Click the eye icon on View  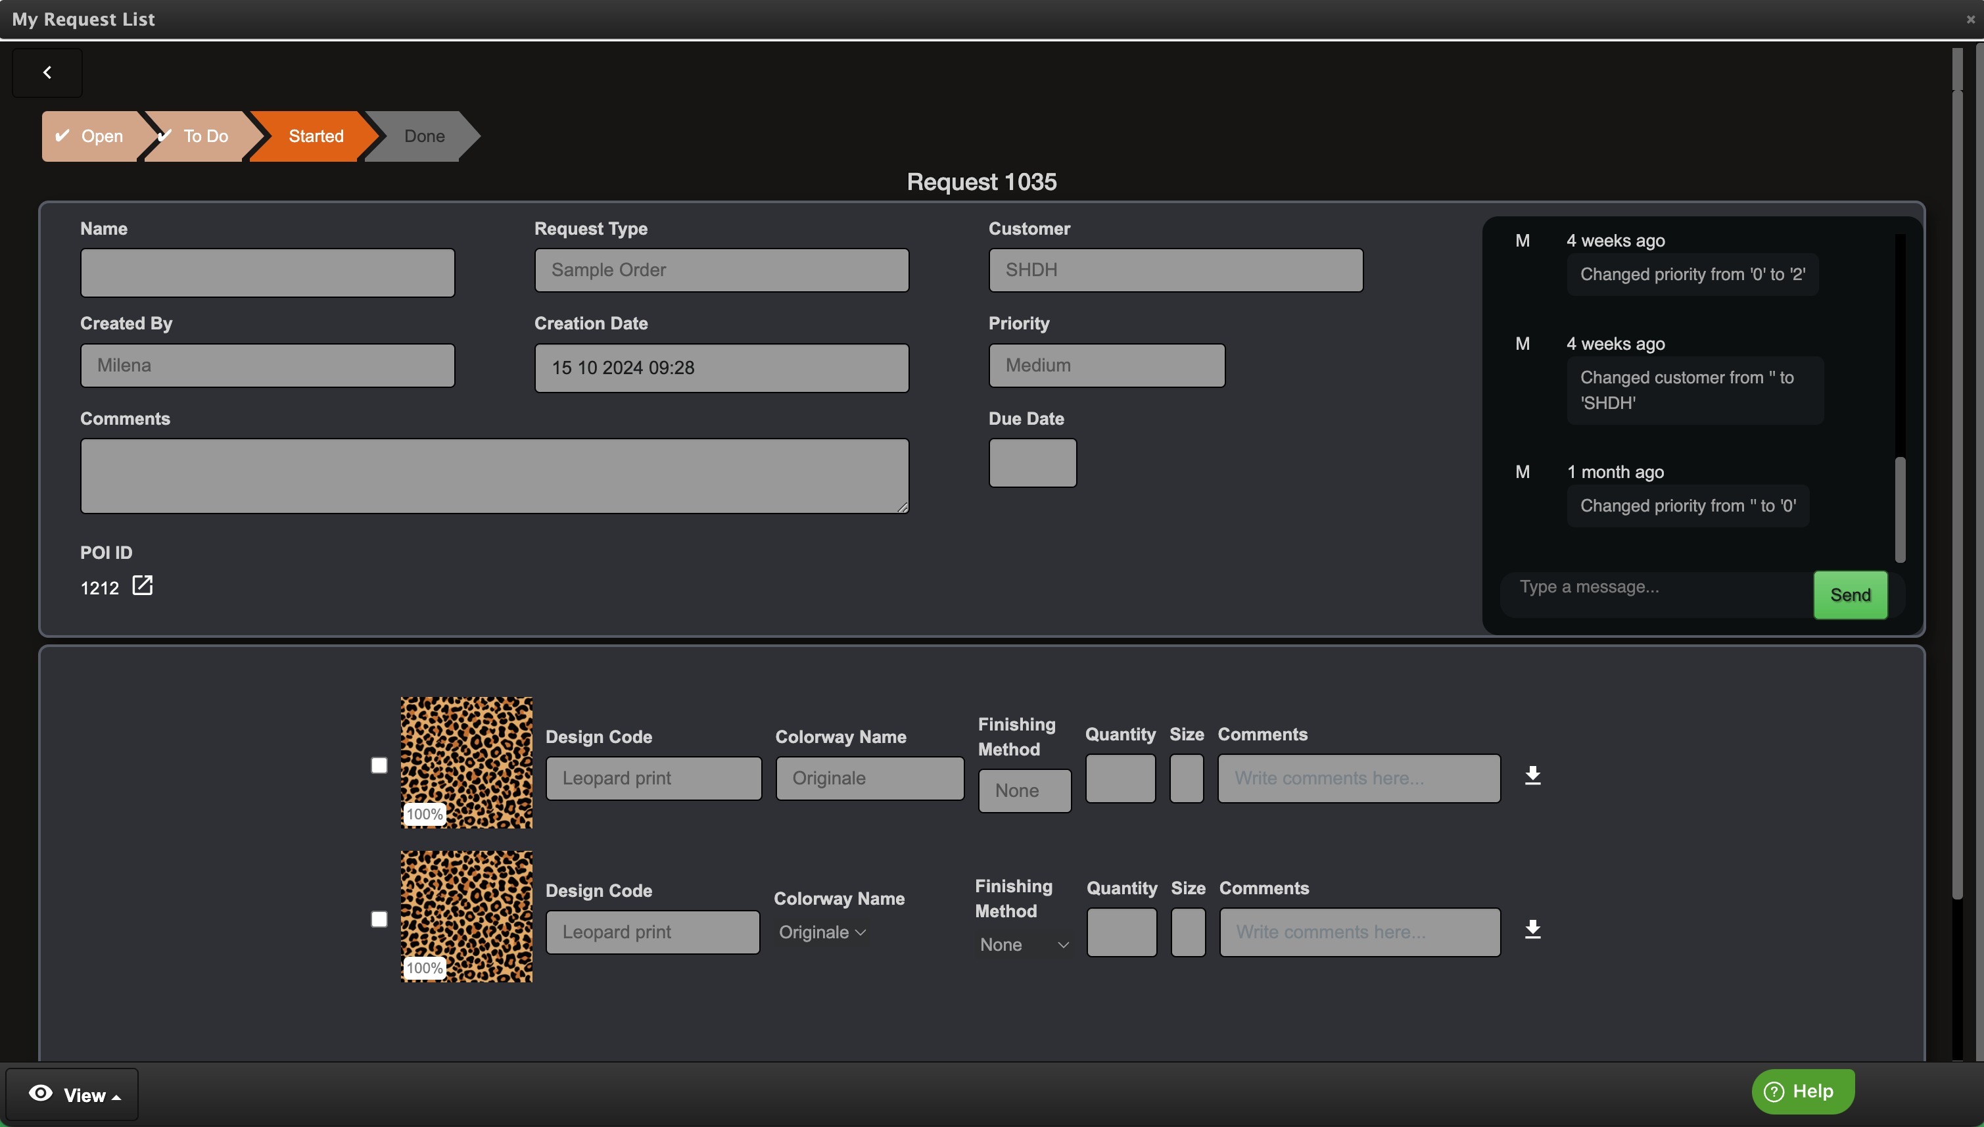click(41, 1093)
